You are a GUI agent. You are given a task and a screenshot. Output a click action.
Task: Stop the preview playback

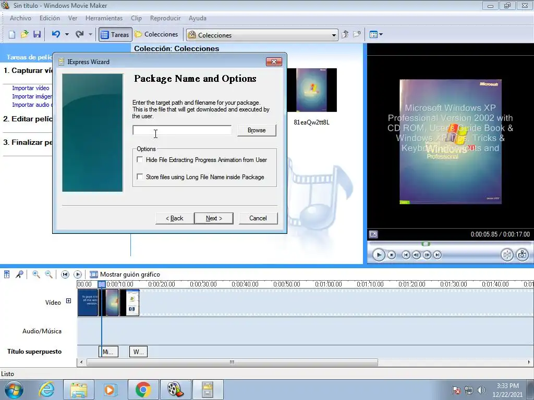[392, 255]
